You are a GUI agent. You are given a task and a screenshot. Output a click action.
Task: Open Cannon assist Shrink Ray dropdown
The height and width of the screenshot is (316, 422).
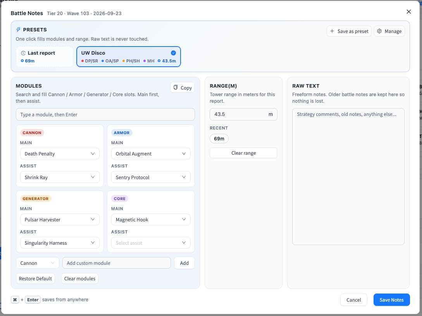[60, 177]
